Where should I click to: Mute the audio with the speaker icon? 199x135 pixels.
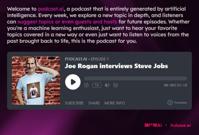pos(107,85)
